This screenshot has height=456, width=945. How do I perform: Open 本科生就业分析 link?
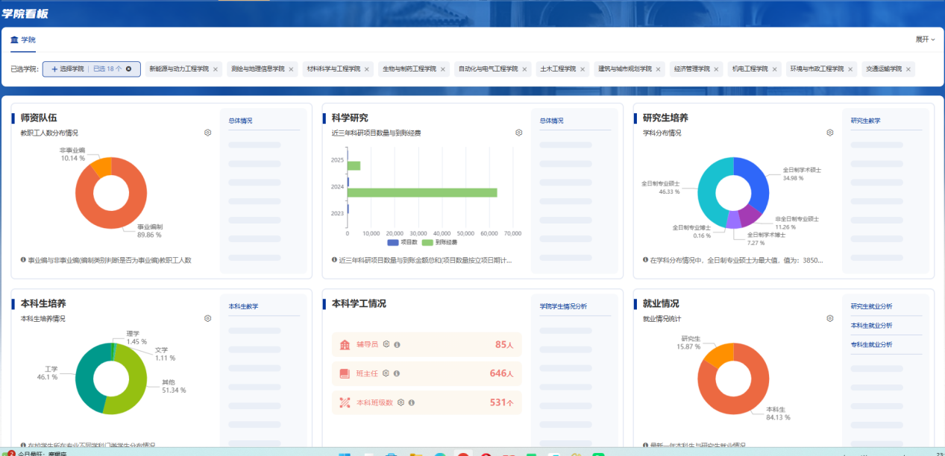point(871,326)
